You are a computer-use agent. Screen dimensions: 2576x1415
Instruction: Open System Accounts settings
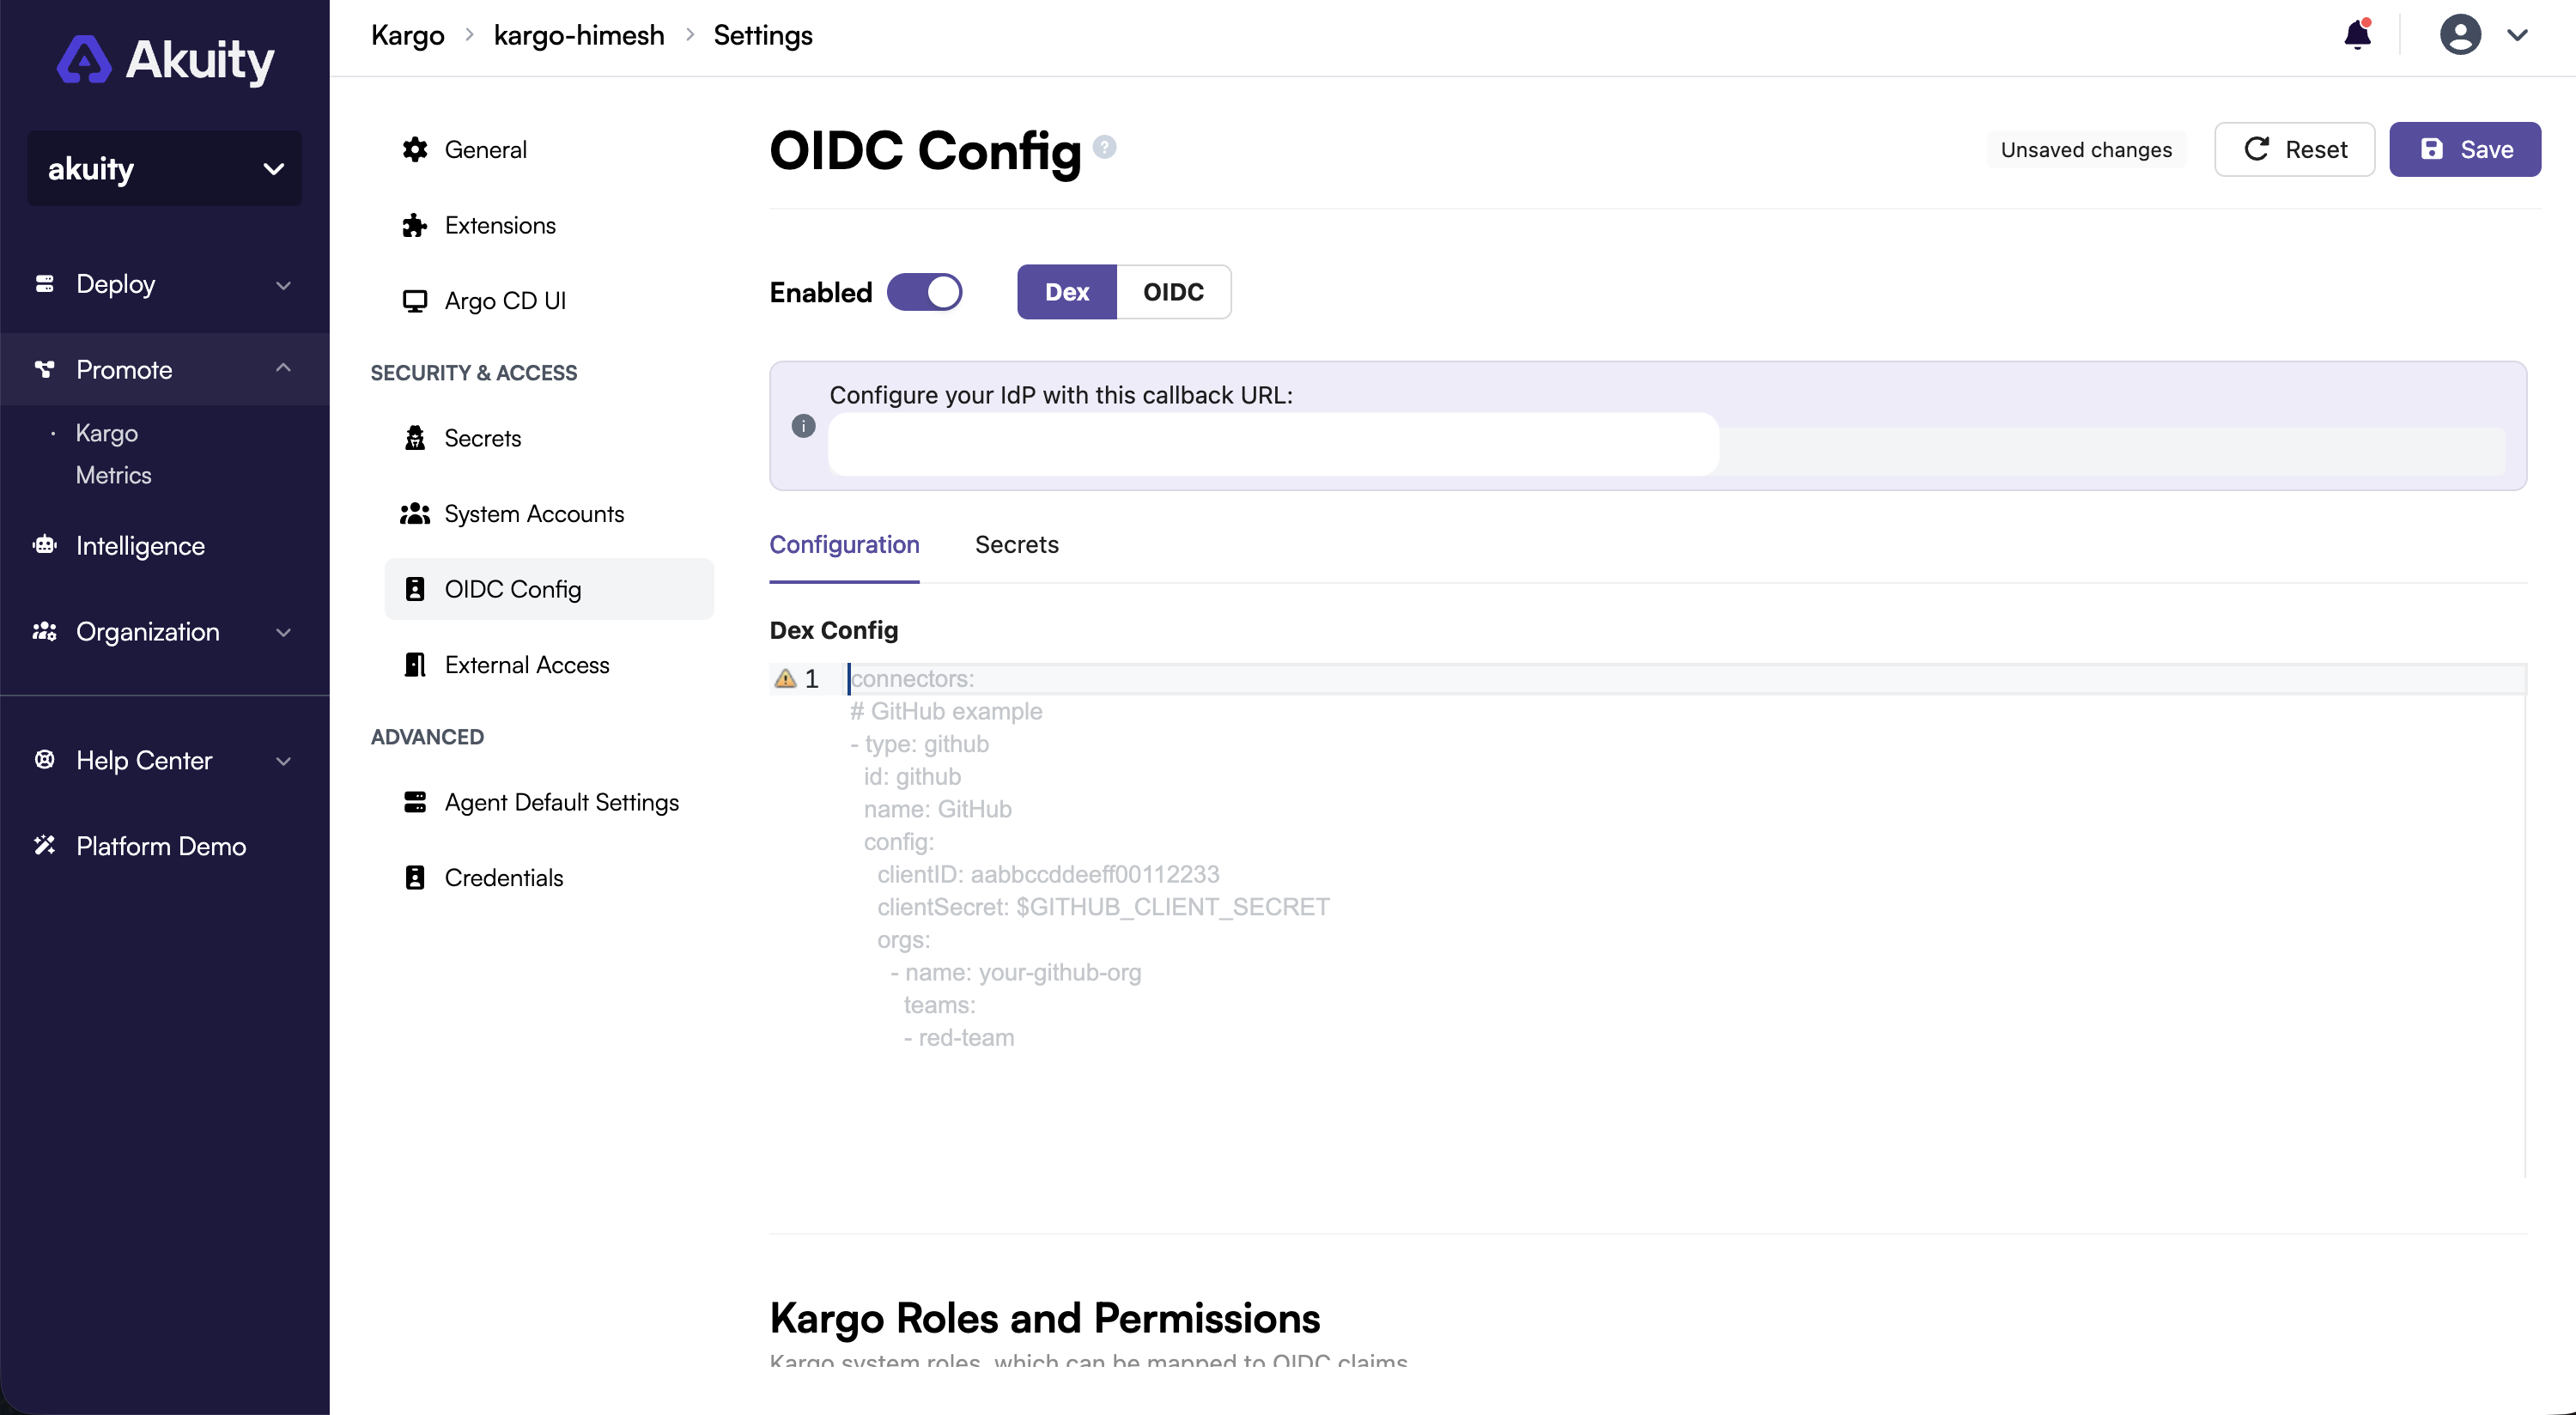click(549, 514)
